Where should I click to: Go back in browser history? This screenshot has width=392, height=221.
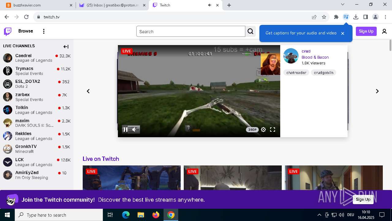coord(7,17)
